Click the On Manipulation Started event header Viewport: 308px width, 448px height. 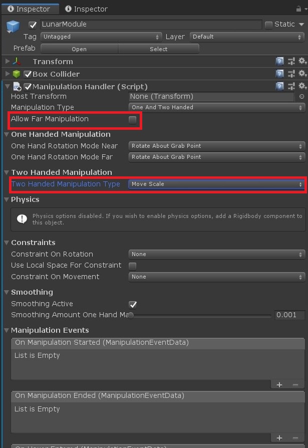pyautogui.click(x=158, y=342)
